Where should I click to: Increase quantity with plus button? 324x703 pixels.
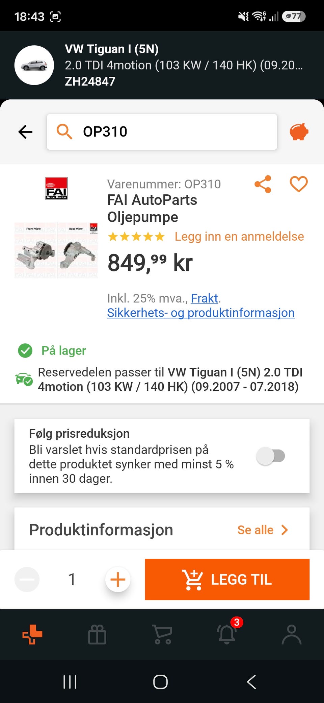coord(118,580)
